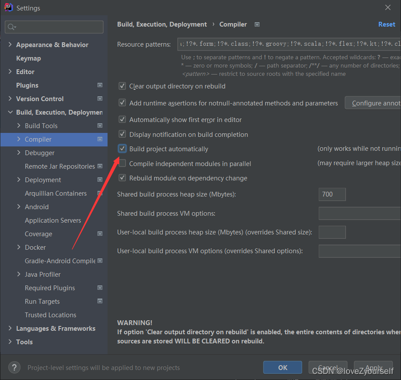Viewport: 401px width, 380px height.
Task: Expand the Editor section
Action: click(x=10, y=71)
